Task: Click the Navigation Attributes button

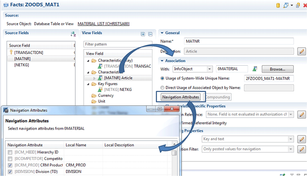Action: click(x=181, y=97)
